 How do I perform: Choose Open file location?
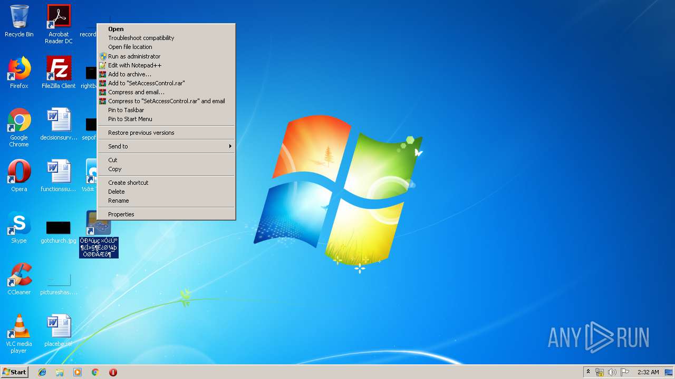pyautogui.click(x=166, y=47)
